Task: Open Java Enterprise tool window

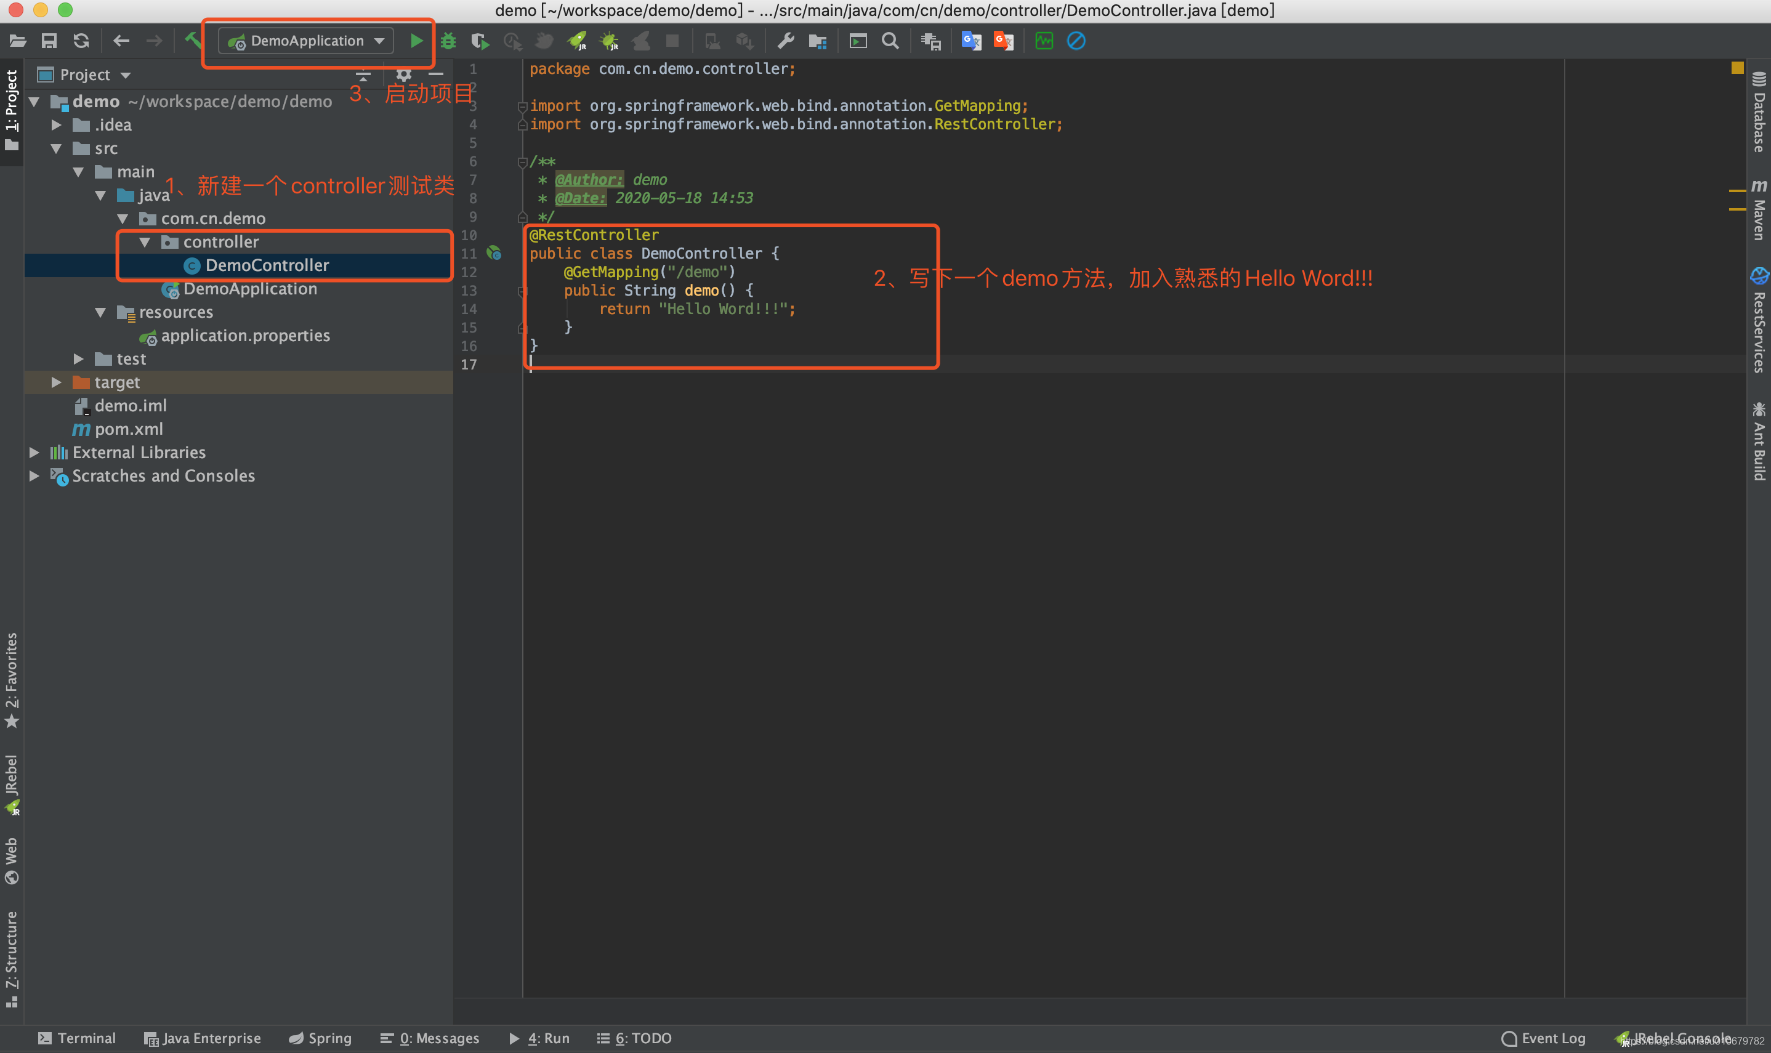Action: 202,1038
